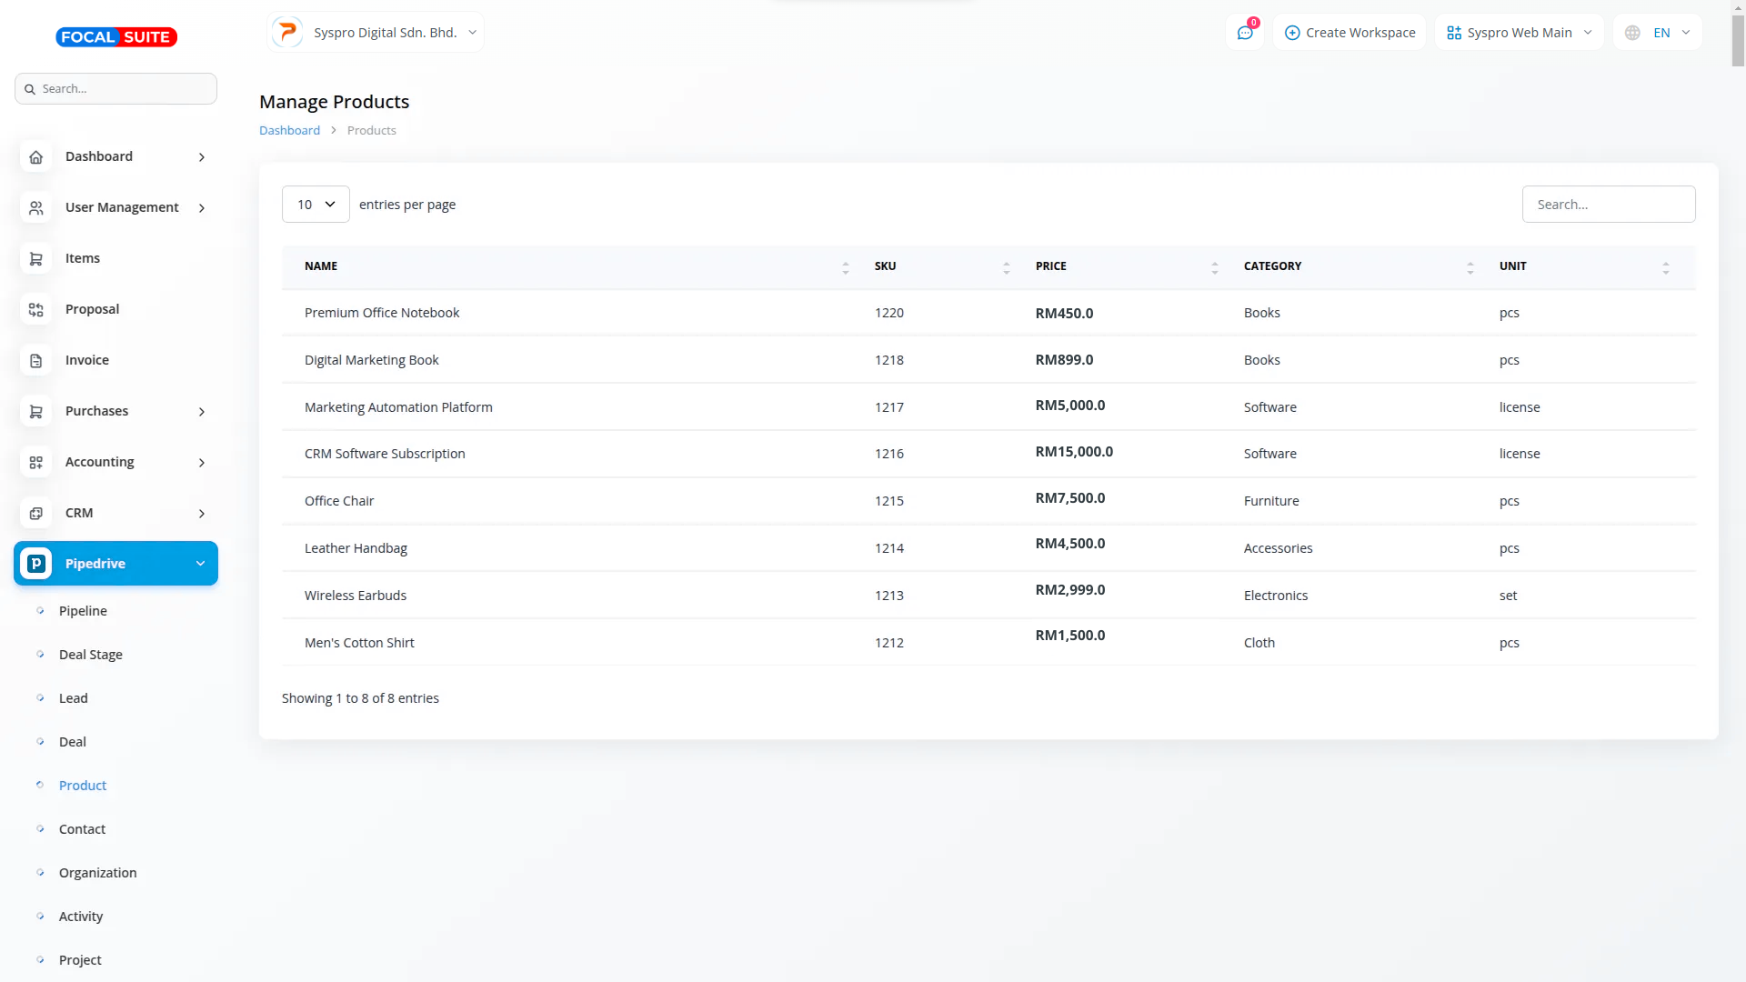Select Organization in Pipedrive submenu
This screenshot has height=982, width=1746.
(97, 873)
